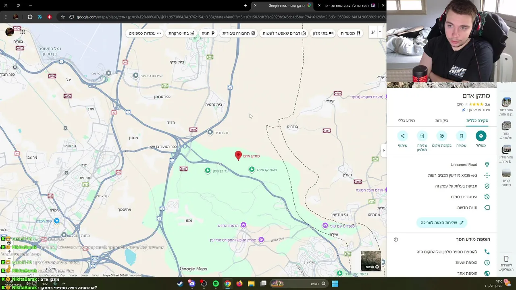Collapse the side panel with the arrow tab

383,150
